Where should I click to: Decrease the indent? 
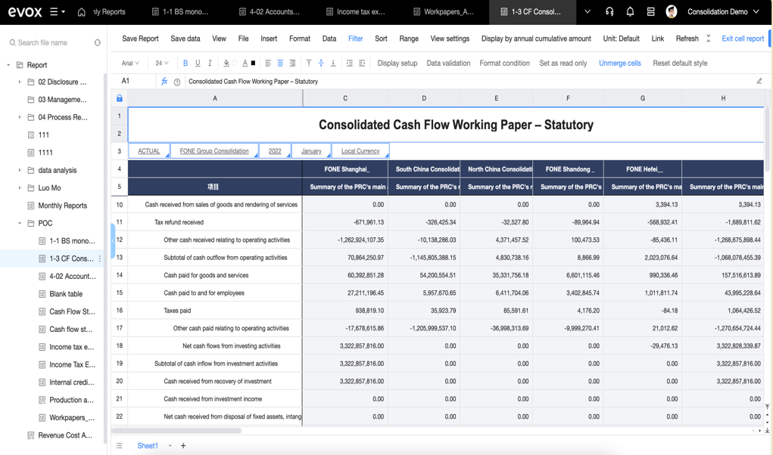[362, 63]
